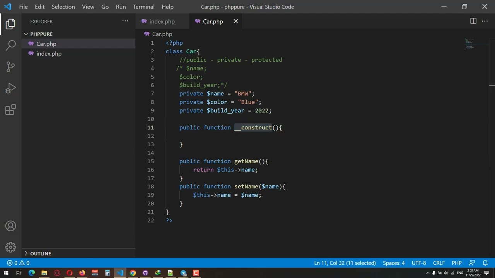Switch to the index.php editor tab
Screen dimensions: 495x278
(x=162, y=21)
